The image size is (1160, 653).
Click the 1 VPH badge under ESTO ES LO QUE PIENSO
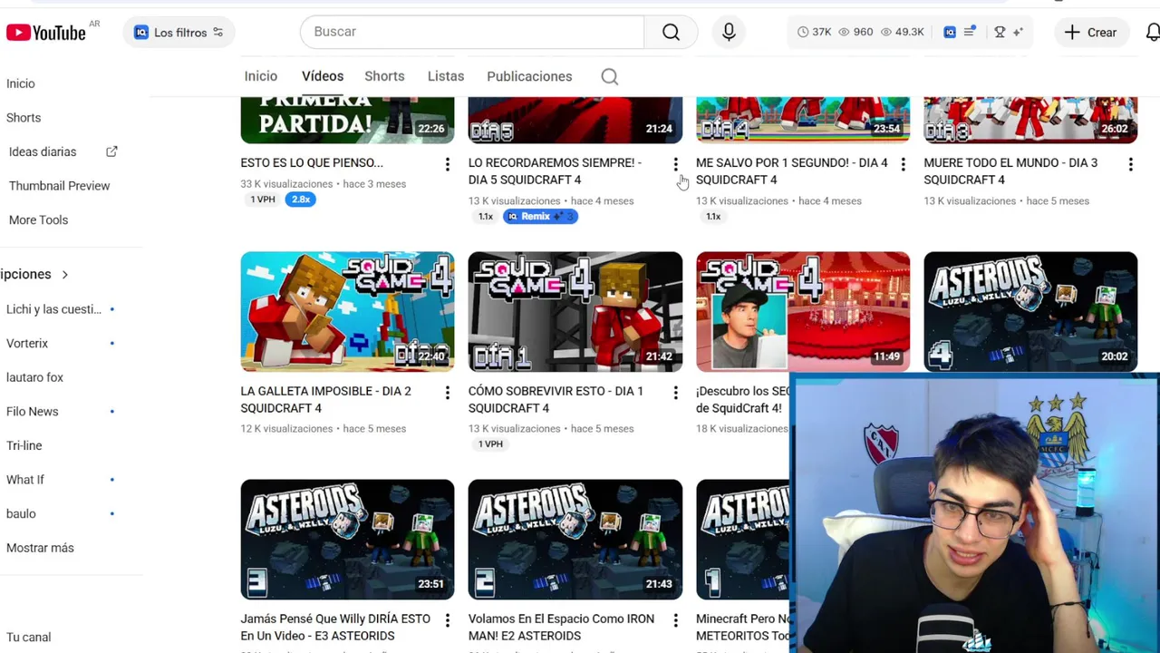pyautogui.click(x=263, y=200)
